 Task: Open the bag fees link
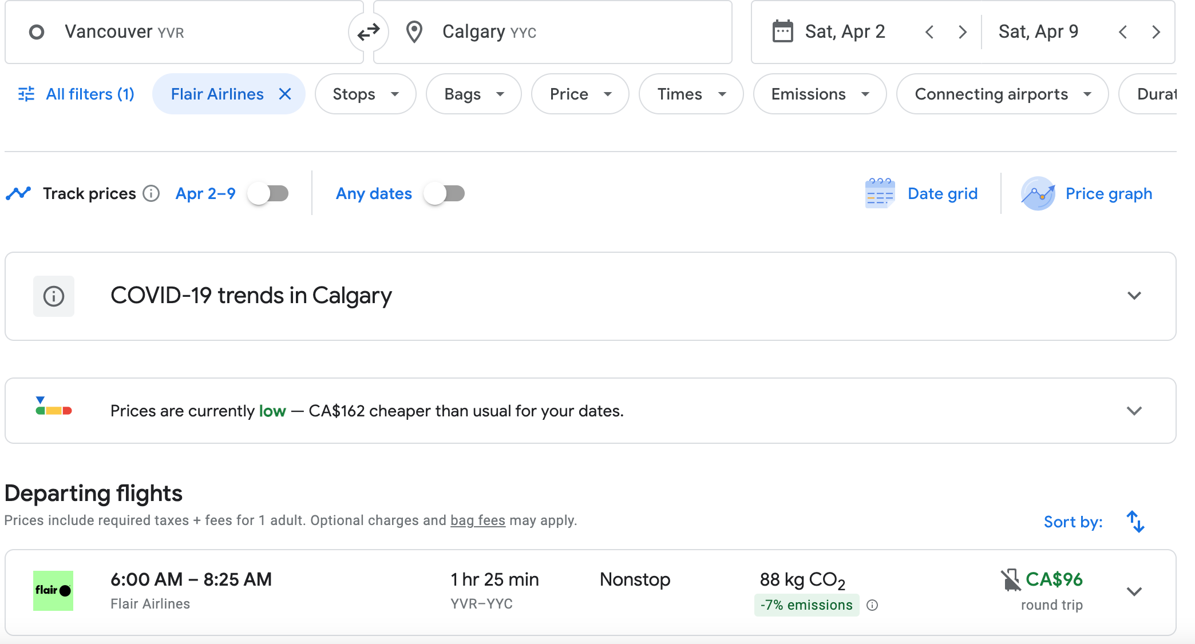(478, 520)
